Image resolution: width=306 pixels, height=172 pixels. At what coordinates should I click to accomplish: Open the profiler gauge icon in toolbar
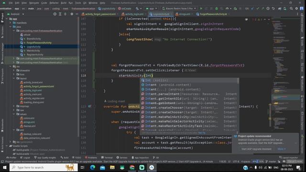click(227, 9)
